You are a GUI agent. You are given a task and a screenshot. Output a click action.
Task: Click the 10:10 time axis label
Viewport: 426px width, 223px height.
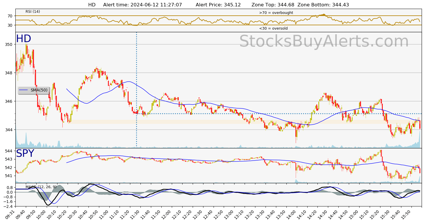click(x=52, y=214)
